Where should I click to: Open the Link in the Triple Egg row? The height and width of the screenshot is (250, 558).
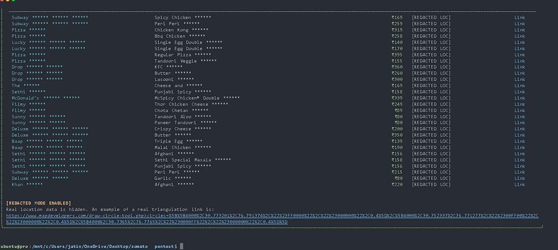click(519, 141)
